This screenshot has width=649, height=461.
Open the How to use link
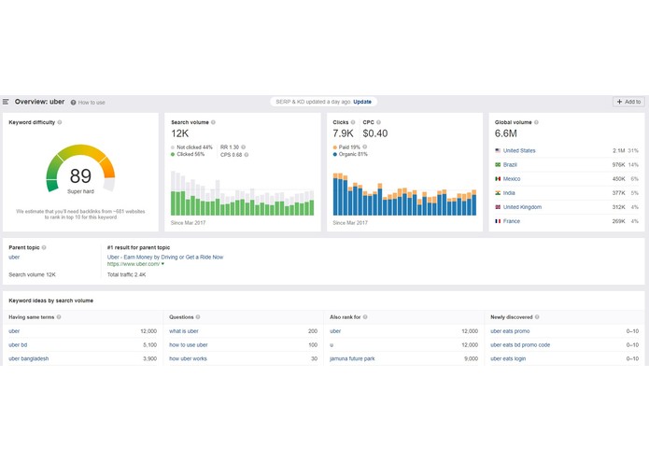(x=92, y=103)
